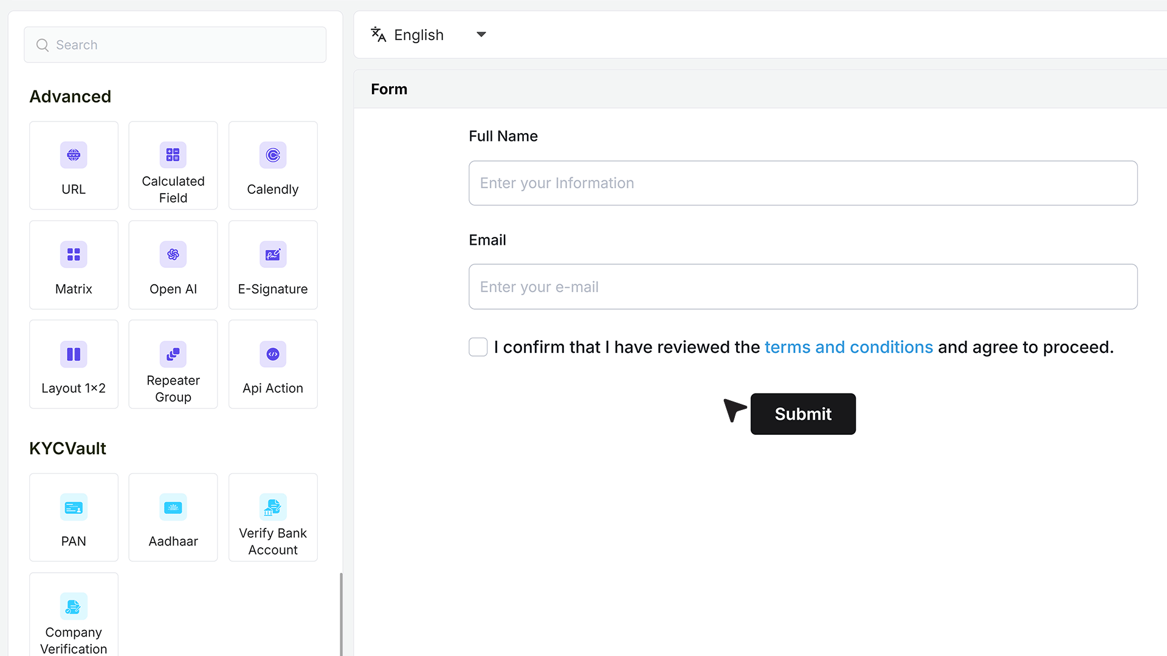Click the Submit button
The image size is (1167, 656).
[803, 414]
